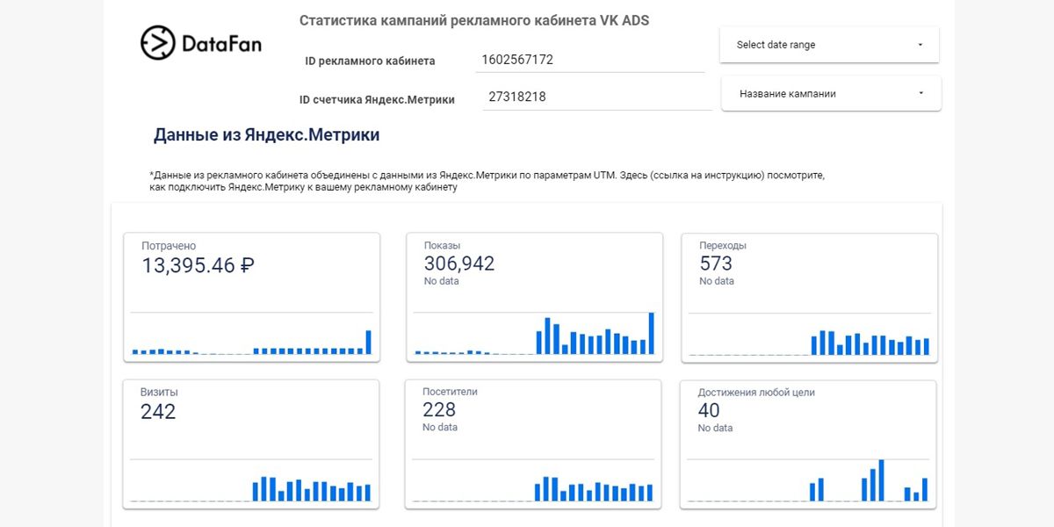Click the value 306,942
Viewport: 1054px width, 527px height.
459,263
